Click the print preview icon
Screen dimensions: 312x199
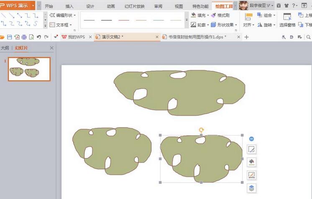[x=31, y=37]
